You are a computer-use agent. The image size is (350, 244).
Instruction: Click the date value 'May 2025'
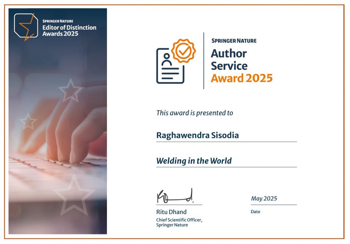tap(264, 199)
